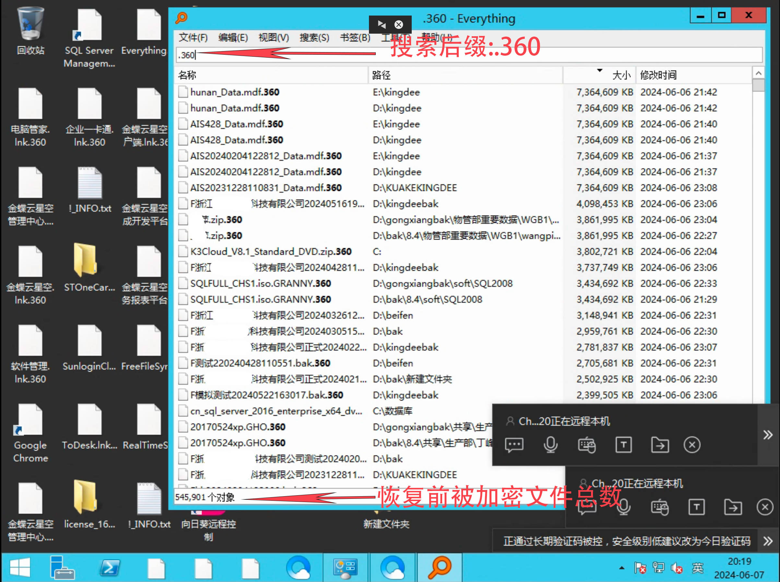Click the search input containing .360
The image size is (780, 582).
pos(469,55)
